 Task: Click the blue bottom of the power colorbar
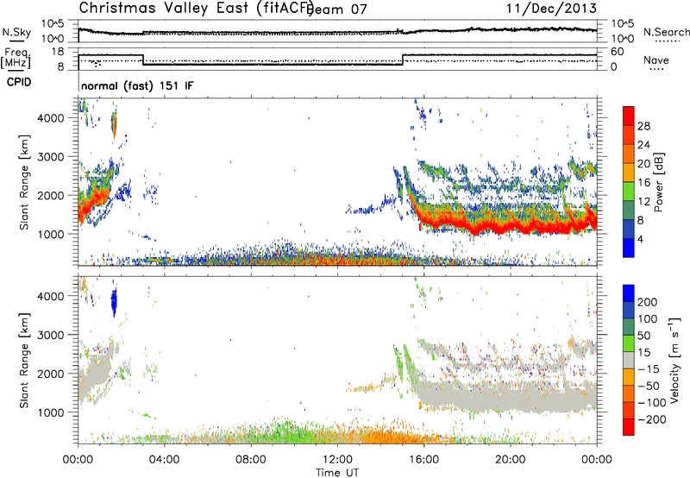pos(629,248)
